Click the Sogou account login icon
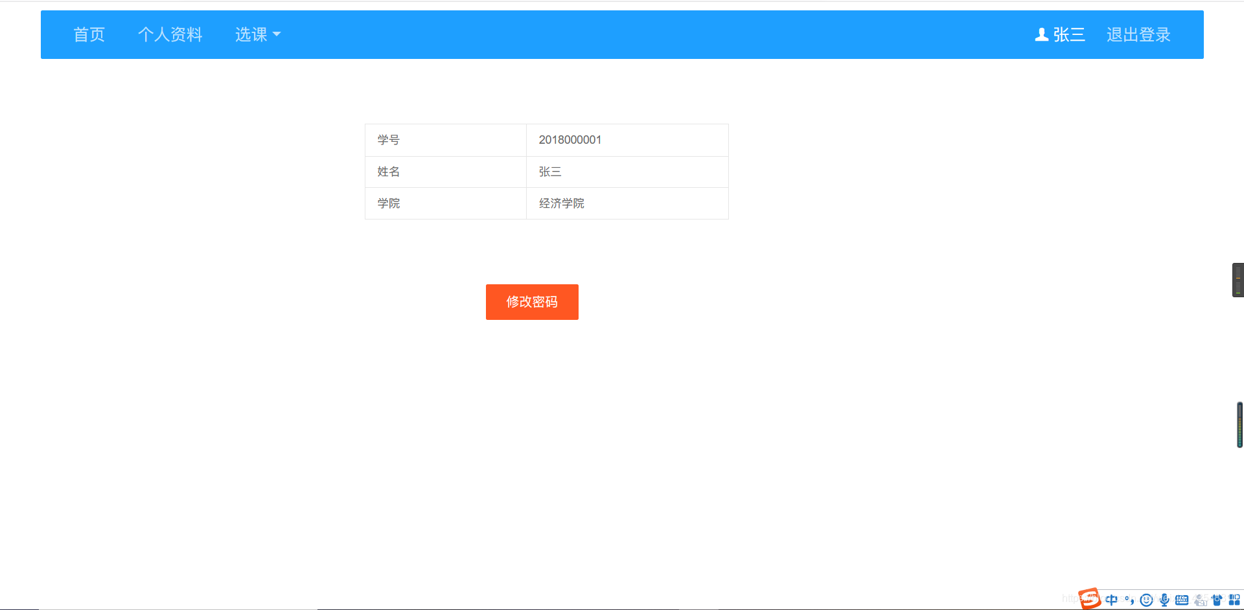Image resolution: width=1244 pixels, height=610 pixels. tap(1199, 600)
